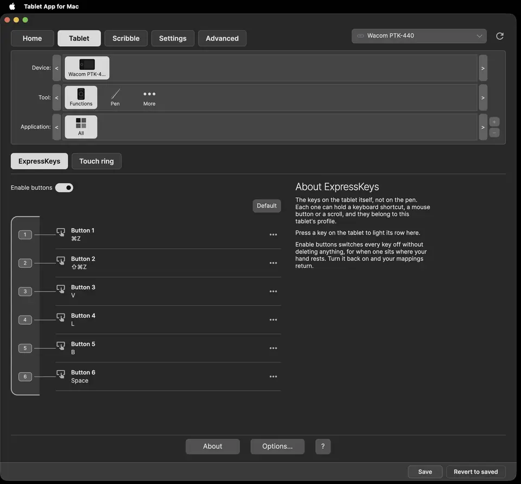Open the More tools item
The image size is (521, 484).
(x=149, y=97)
